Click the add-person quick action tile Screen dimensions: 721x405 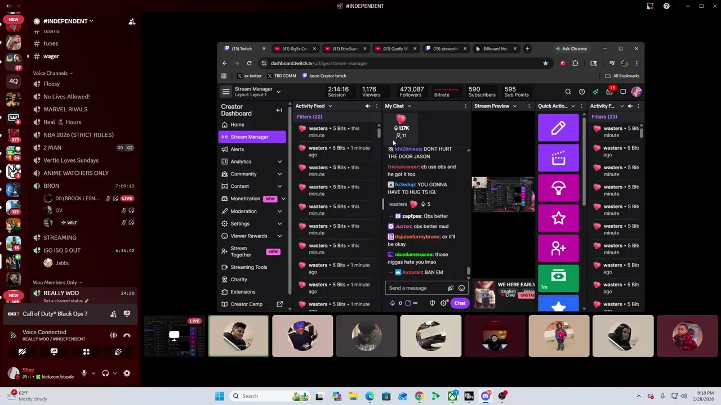pyautogui.click(x=558, y=248)
